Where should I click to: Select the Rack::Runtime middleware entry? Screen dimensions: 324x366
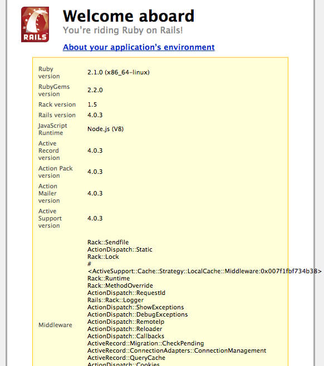109,278
